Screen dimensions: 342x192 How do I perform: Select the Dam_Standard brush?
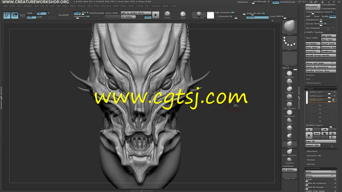[289, 105]
